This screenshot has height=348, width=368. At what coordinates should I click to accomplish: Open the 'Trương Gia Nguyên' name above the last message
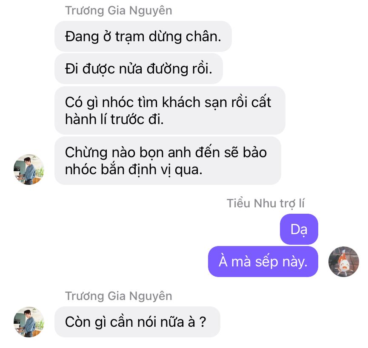pos(119,296)
